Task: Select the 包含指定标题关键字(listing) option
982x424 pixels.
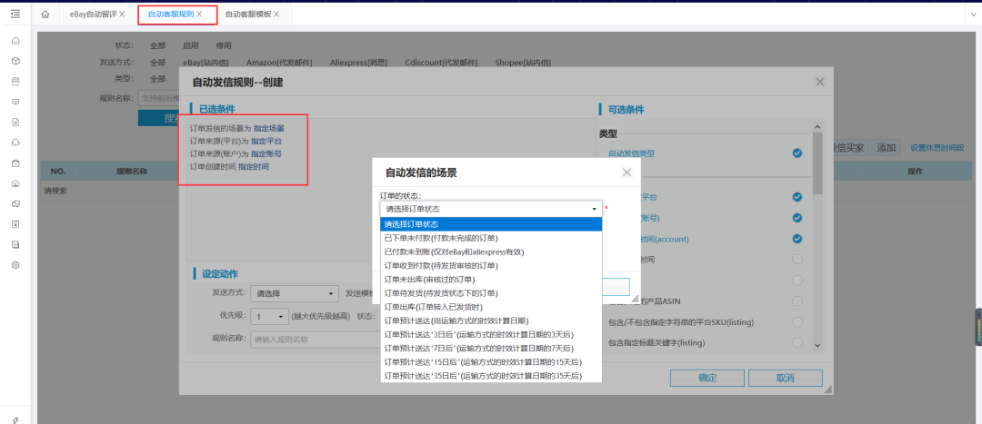Action: 797,342
